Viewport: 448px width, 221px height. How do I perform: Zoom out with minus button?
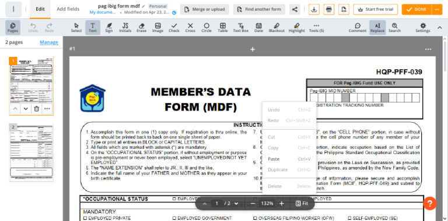tap(253, 204)
